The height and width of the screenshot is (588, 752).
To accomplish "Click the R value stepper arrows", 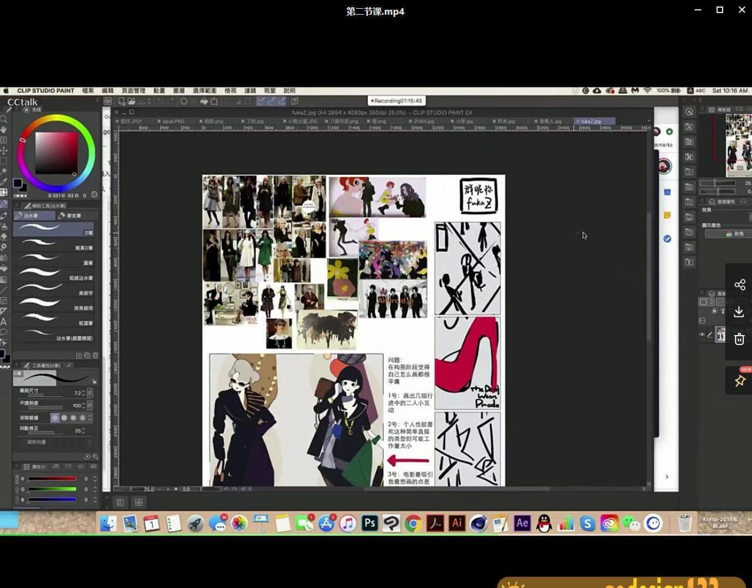I will click(x=95, y=479).
